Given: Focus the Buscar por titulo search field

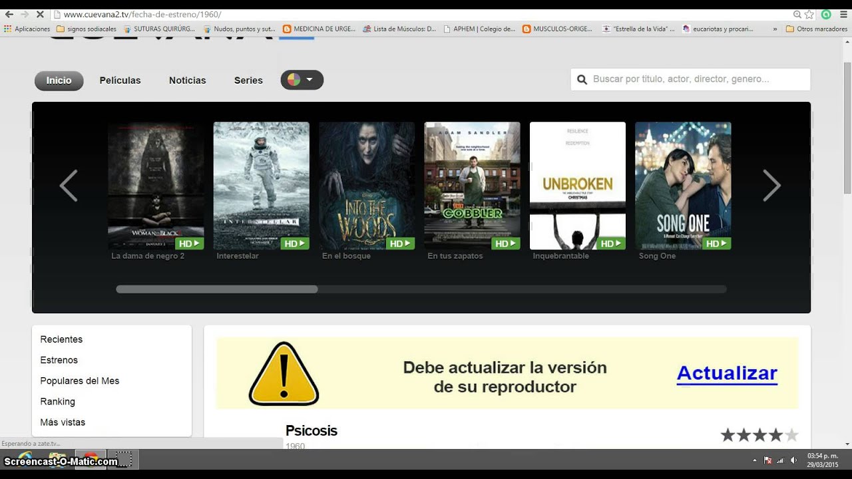Looking at the screenshot, I should pos(690,79).
